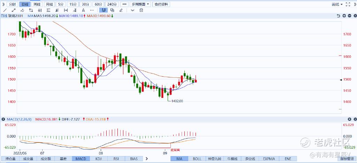Select the trend arrow with levels tool

pos(75,10)
